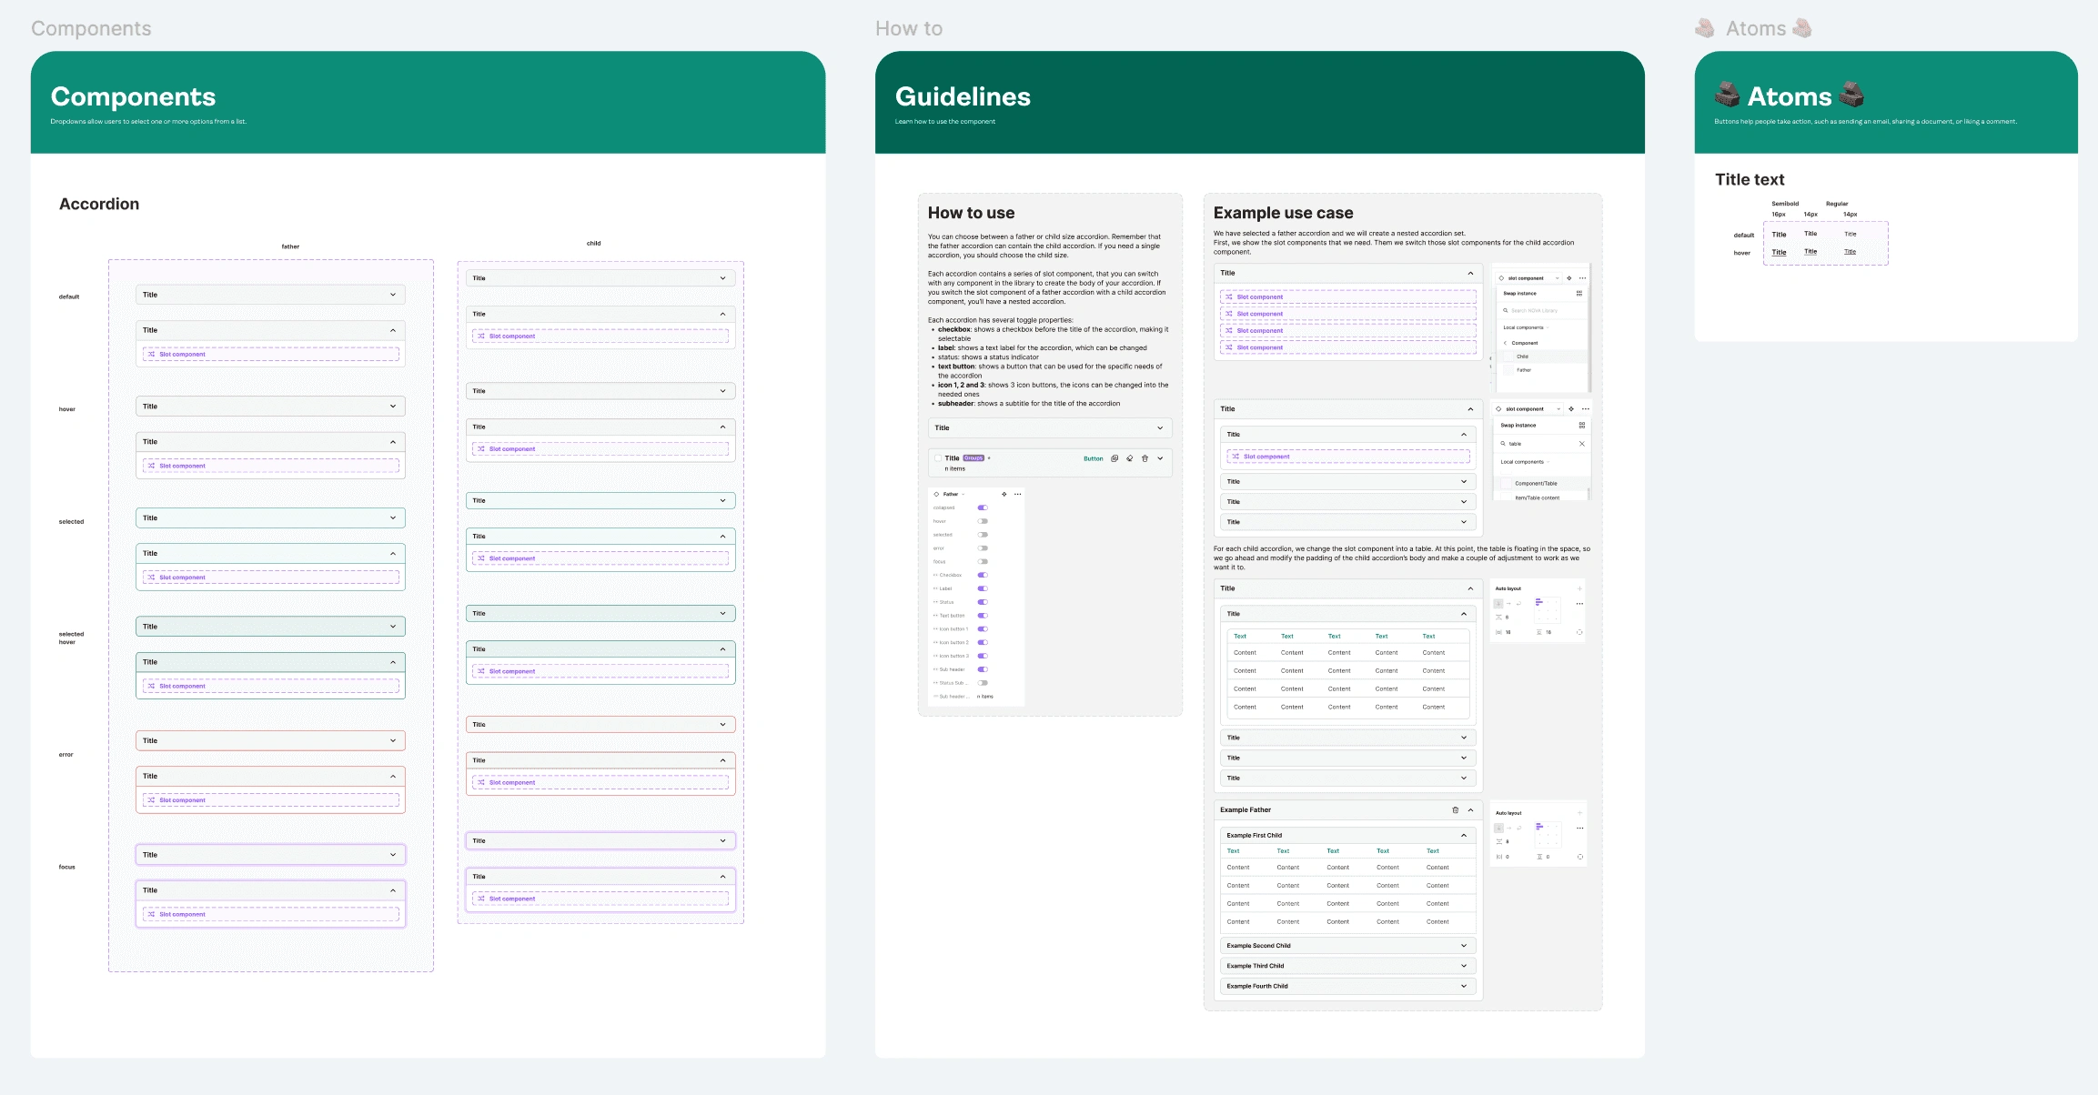Expand the Example Second Child accordion
This screenshot has height=1095, width=2098.
click(x=1463, y=946)
